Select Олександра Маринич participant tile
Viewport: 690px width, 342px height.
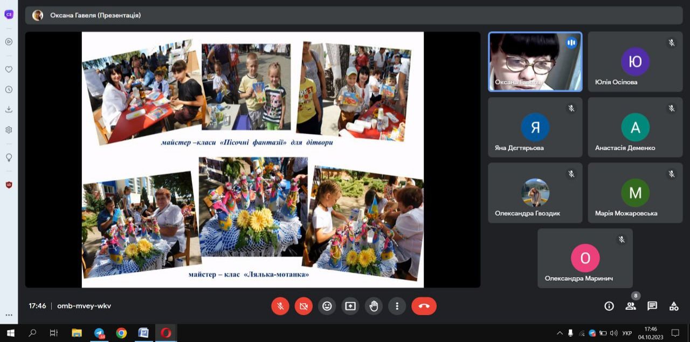585,258
